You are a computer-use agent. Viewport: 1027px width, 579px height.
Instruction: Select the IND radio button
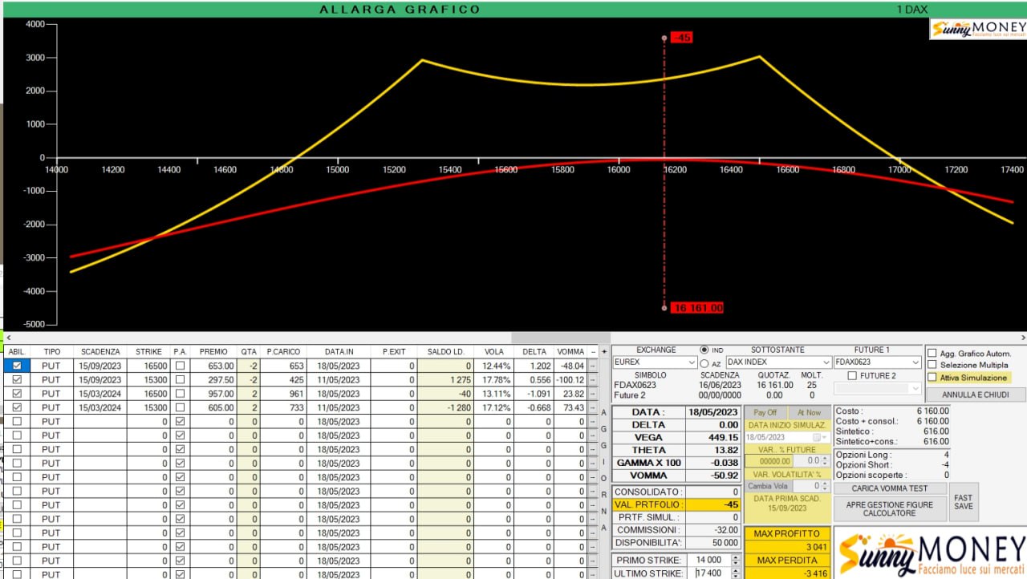click(704, 350)
